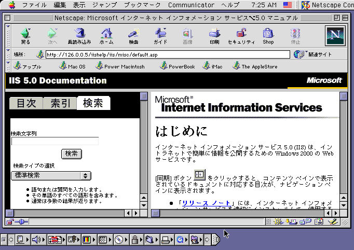Open the Communicator menu
This screenshot has height=250, width=354.
click(x=191, y=5)
